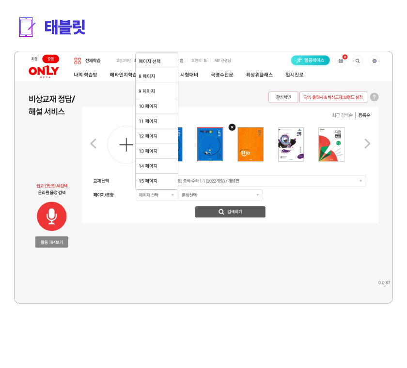Sort books by 등록순

364,115
